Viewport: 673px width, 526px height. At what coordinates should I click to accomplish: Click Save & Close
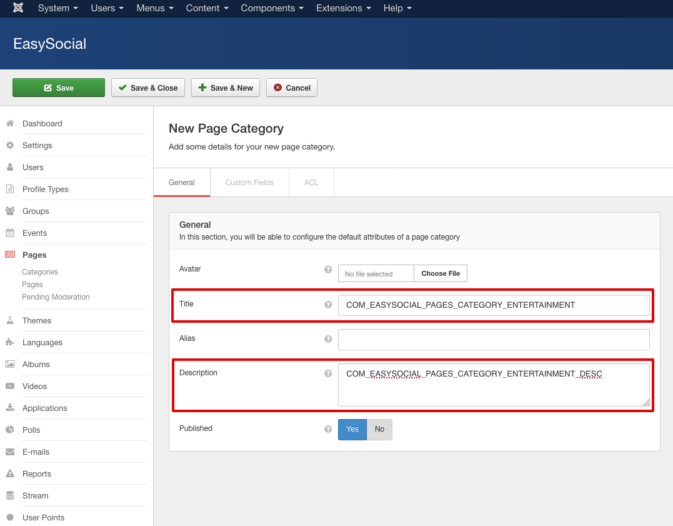coord(148,88)
